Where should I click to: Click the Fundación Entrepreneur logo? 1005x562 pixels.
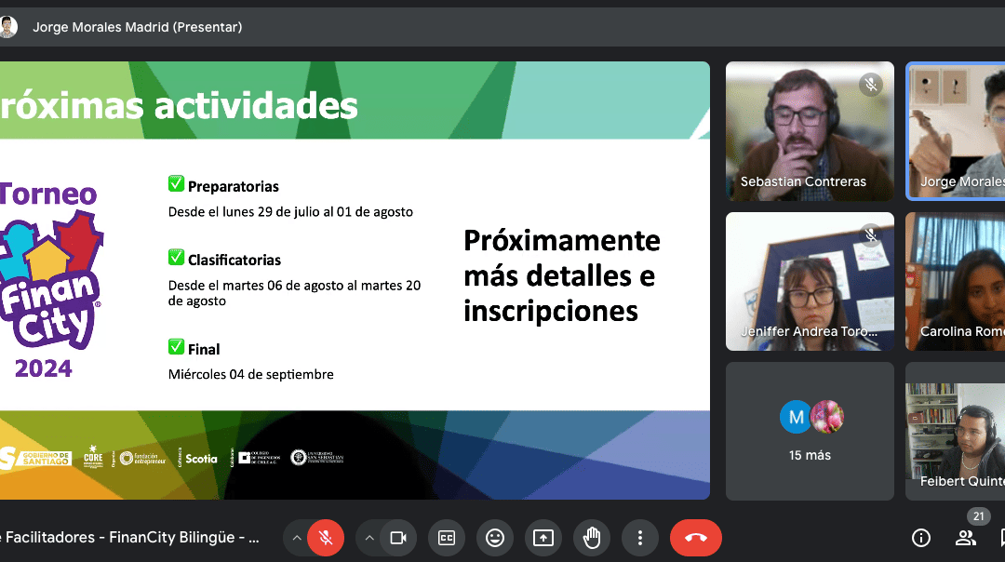point(142,458)
